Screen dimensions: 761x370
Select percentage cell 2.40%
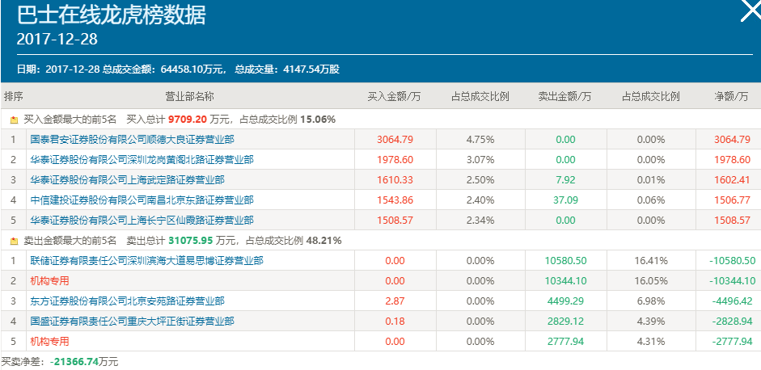click(480, 200)
